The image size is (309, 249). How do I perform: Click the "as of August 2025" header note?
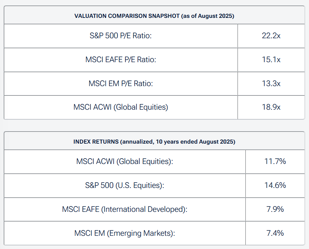(x=208, y=16)
